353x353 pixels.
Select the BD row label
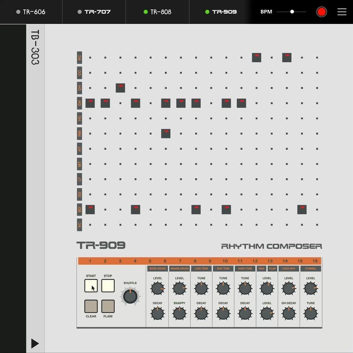(x=79, y=209)
